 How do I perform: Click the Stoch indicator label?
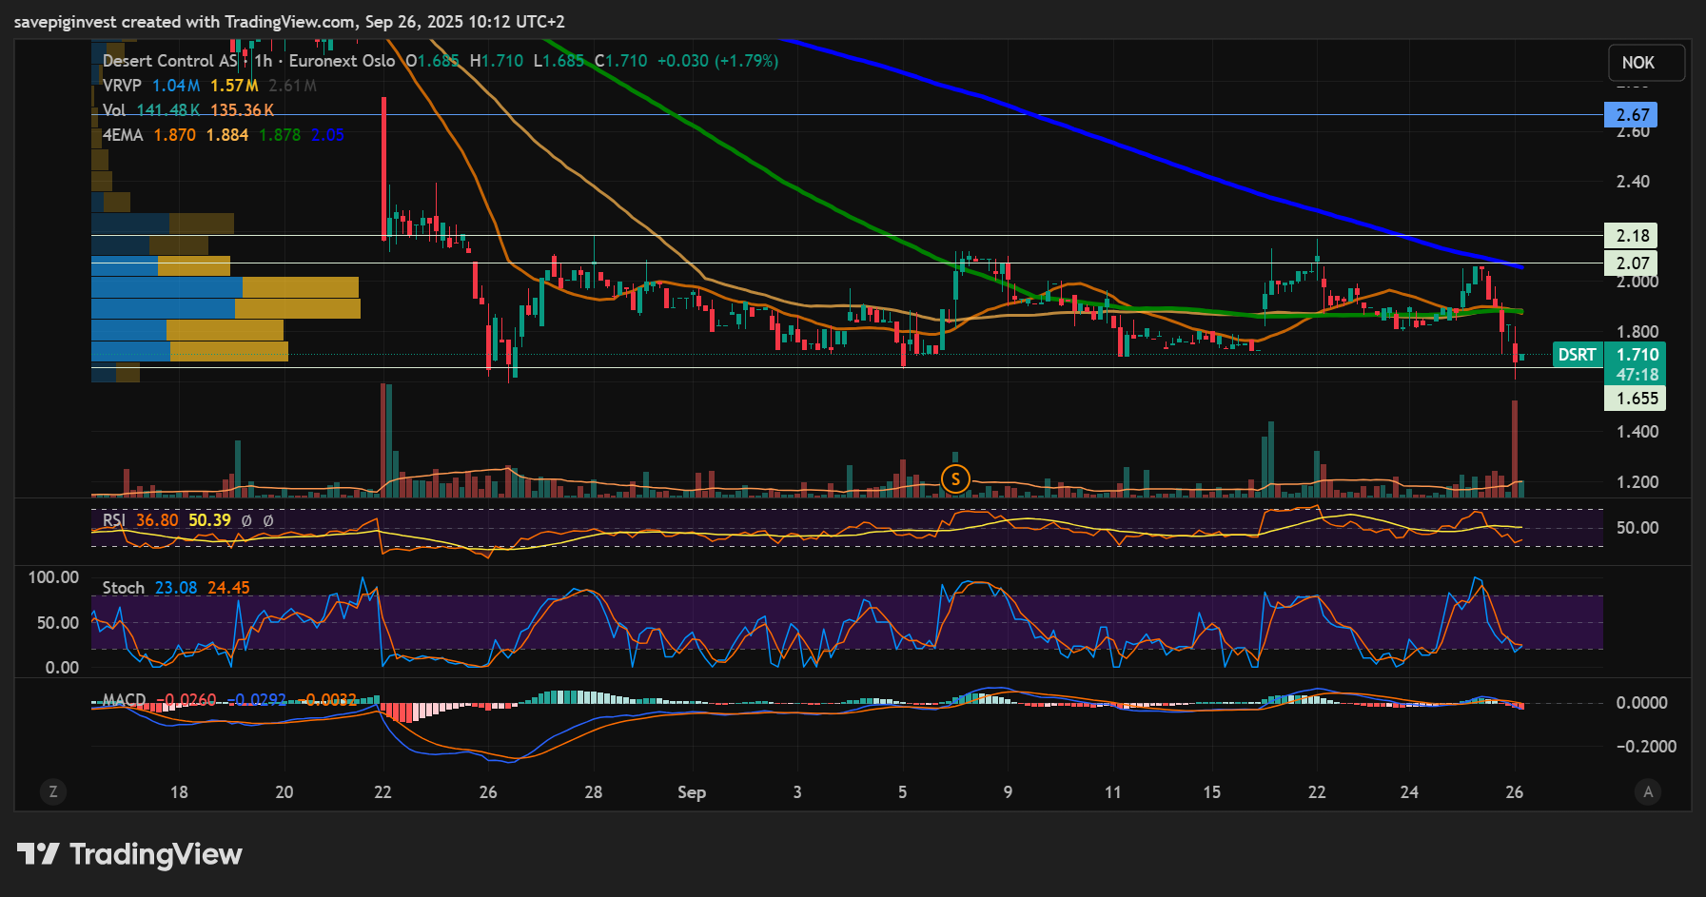click(124, 588)
